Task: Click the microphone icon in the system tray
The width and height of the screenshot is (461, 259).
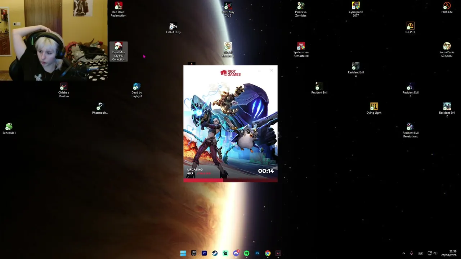Action: tap(411, 253)
